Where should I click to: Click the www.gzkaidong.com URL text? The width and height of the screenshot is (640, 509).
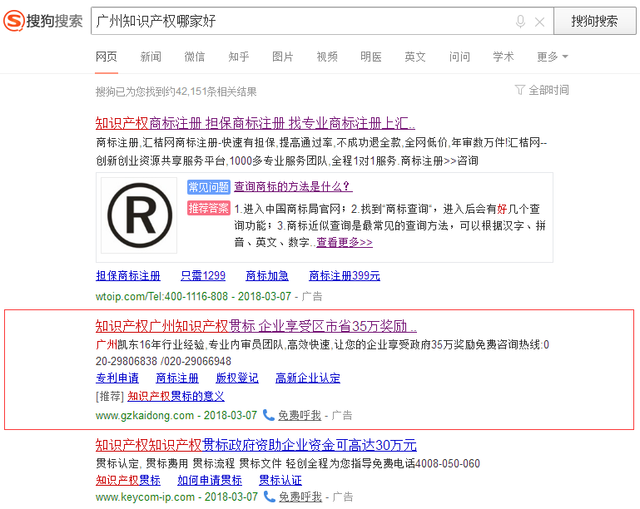(145, 416)
